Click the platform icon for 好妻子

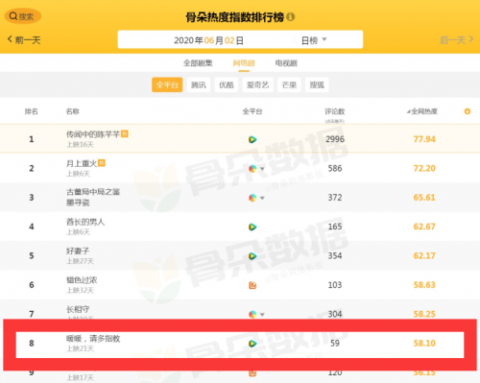tap(252, 256)
